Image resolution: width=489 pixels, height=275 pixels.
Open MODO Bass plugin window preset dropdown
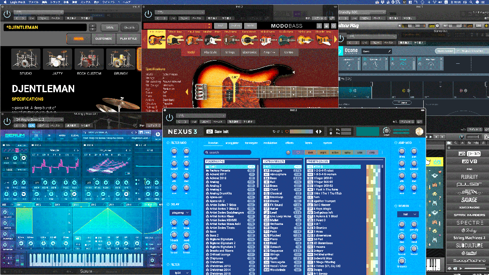point(180,12)
